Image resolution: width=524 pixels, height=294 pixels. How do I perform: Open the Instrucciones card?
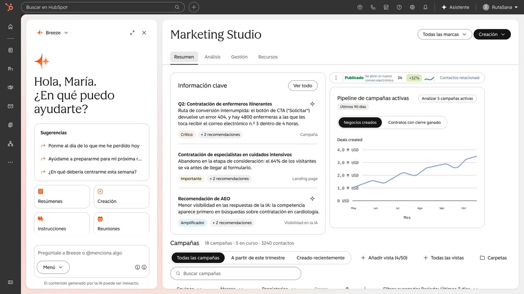point(62,224)
